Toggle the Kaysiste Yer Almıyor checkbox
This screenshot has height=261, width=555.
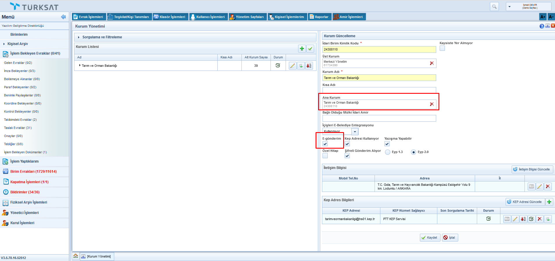pyautogui.click(x=442, y=48)
